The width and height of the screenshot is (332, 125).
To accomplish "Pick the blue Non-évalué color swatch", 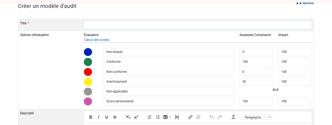I will [88, 52].
